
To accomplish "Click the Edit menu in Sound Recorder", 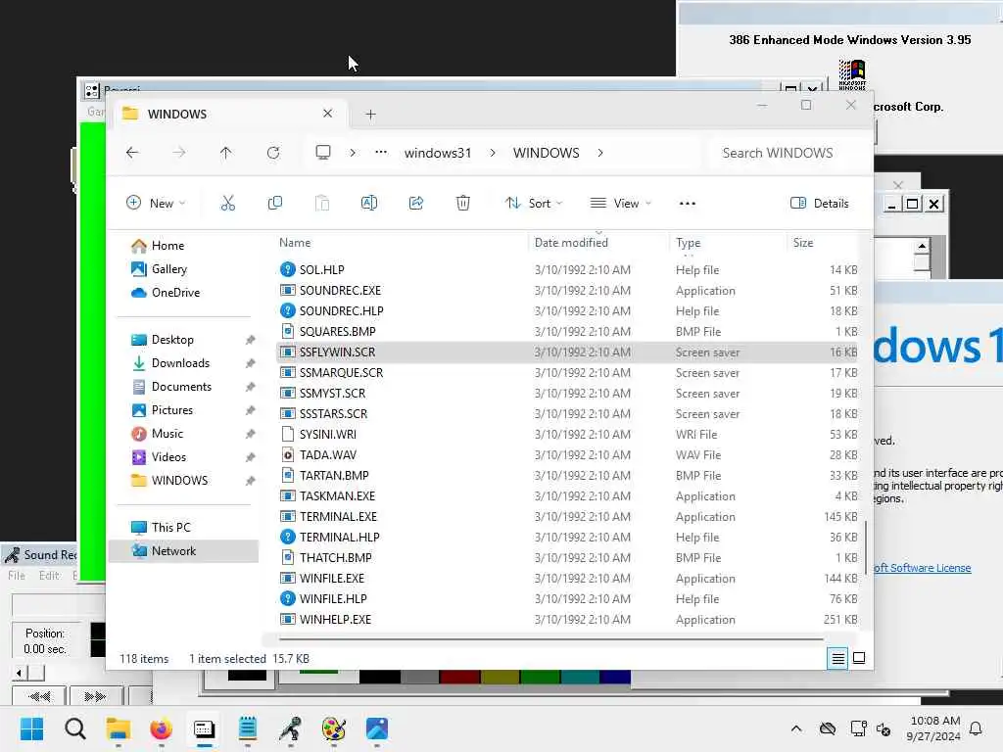I will click(x=49, y=576).
